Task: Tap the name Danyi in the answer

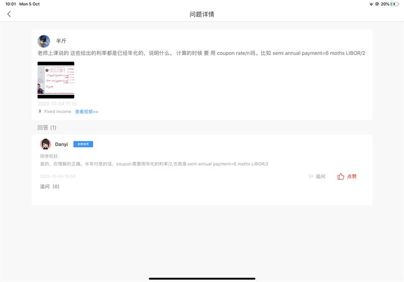Action: tap(61, 144)
